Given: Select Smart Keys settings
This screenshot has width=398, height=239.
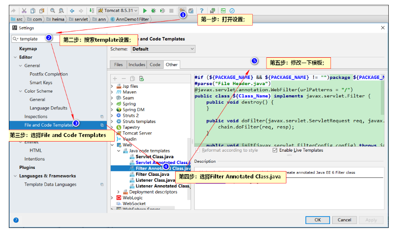Looking at the screenshot, I should pyautogui.click(x=41, y=82).
